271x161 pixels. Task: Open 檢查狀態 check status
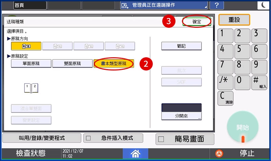click(31, 153)
